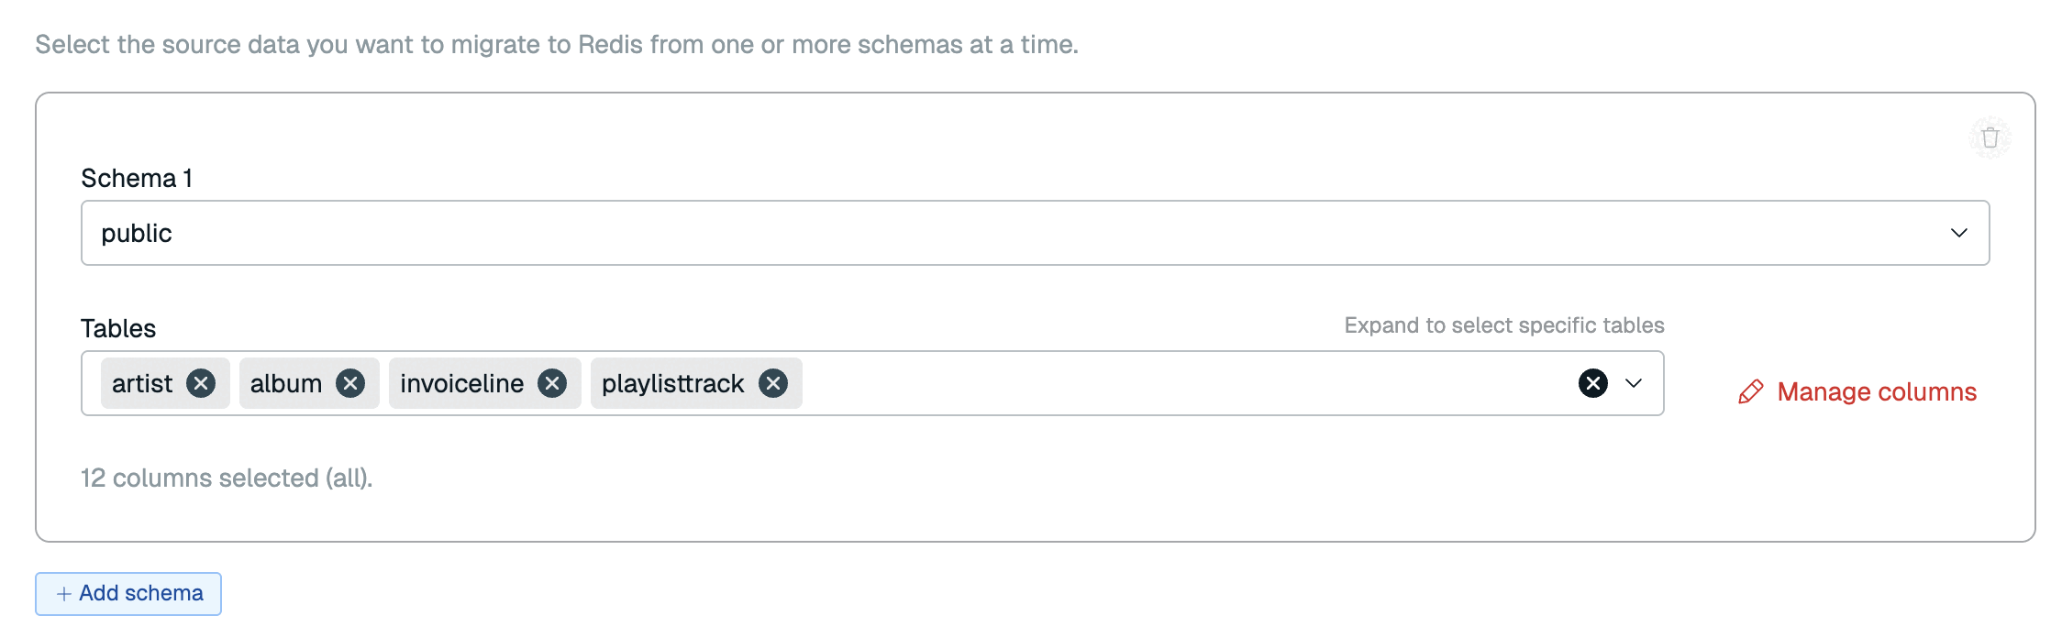Remove the invoiceline table tag
The width and height of the screenshot is (2062, 638).
click(552, 383)
